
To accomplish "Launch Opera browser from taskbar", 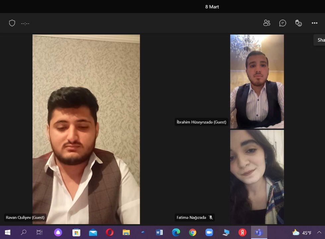I will tap(110, 232).
